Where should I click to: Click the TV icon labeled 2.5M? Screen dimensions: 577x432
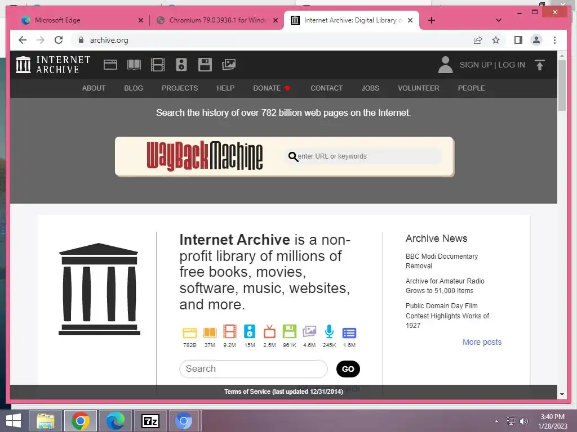[x=269, y=331]
